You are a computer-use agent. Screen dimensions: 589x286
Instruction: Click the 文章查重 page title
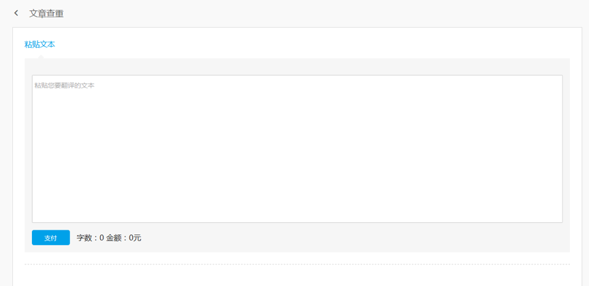(46, 14)
